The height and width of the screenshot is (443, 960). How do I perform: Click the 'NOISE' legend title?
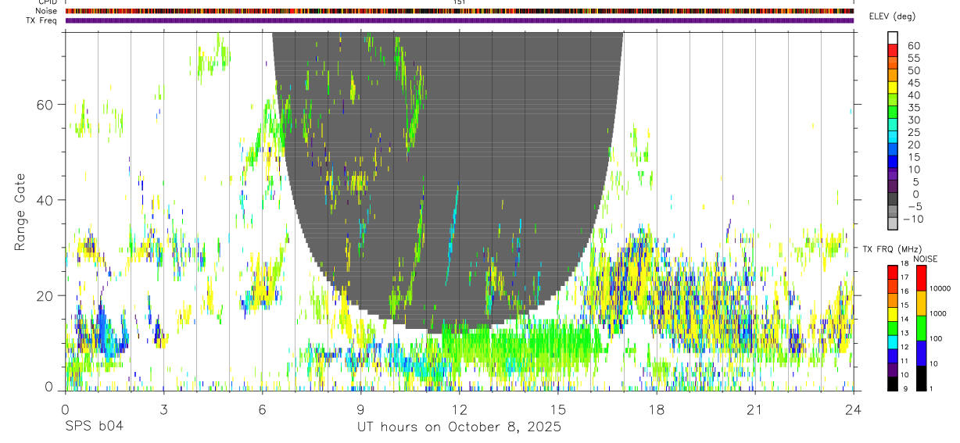point(925,259)
